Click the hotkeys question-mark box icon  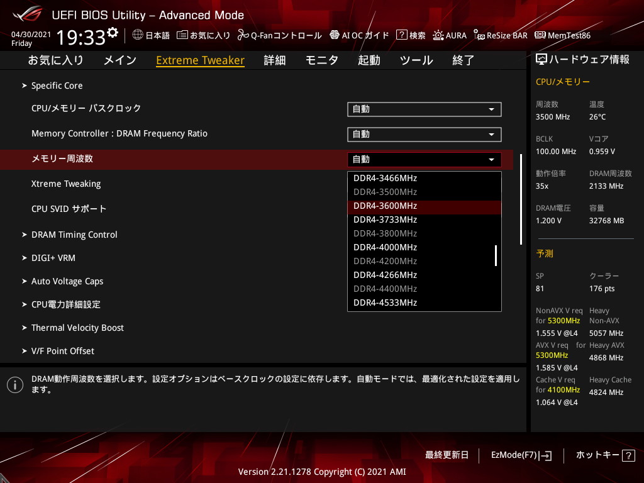[x=628, y=455]
